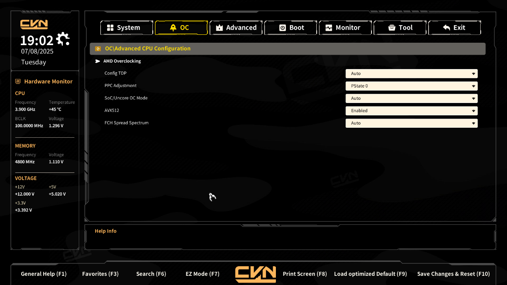This screenshot has height=285, width=507.
Task: Click the memory frequency value 4800 MHz
Action: pyautogui.click(x=25, y=162)
